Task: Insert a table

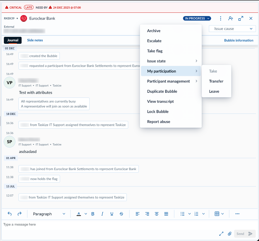Action: click(x=217, y=214)
